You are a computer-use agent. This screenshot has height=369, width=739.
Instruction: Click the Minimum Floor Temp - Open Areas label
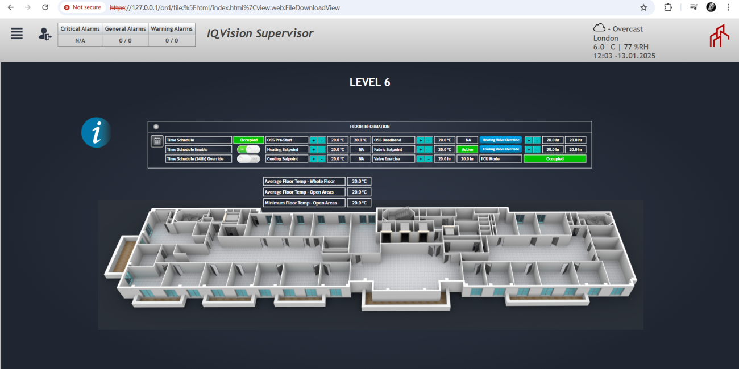click(x=304, y=203)
